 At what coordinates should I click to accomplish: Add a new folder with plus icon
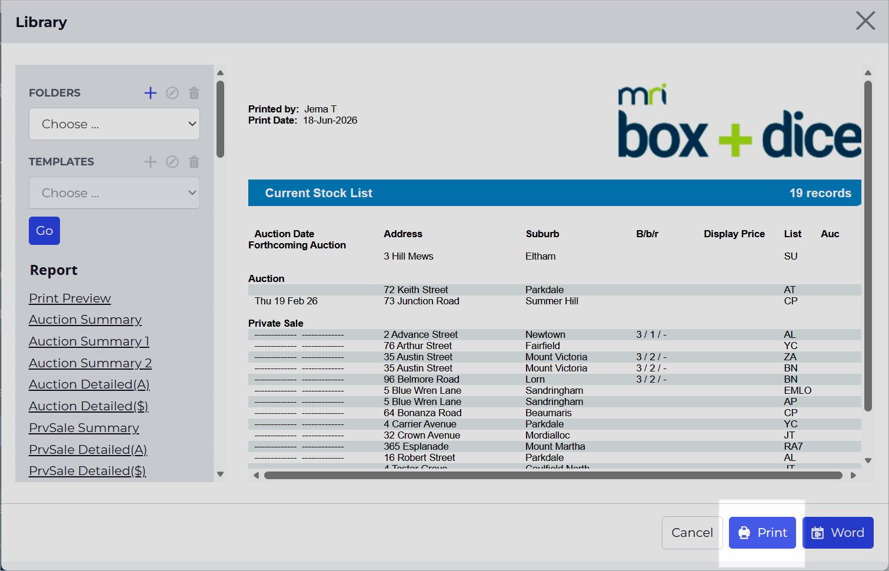coord(151,93)
